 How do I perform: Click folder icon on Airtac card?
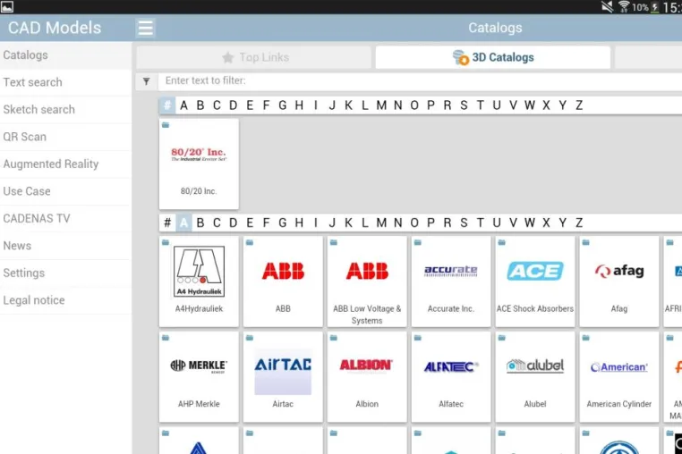(250, 338)
